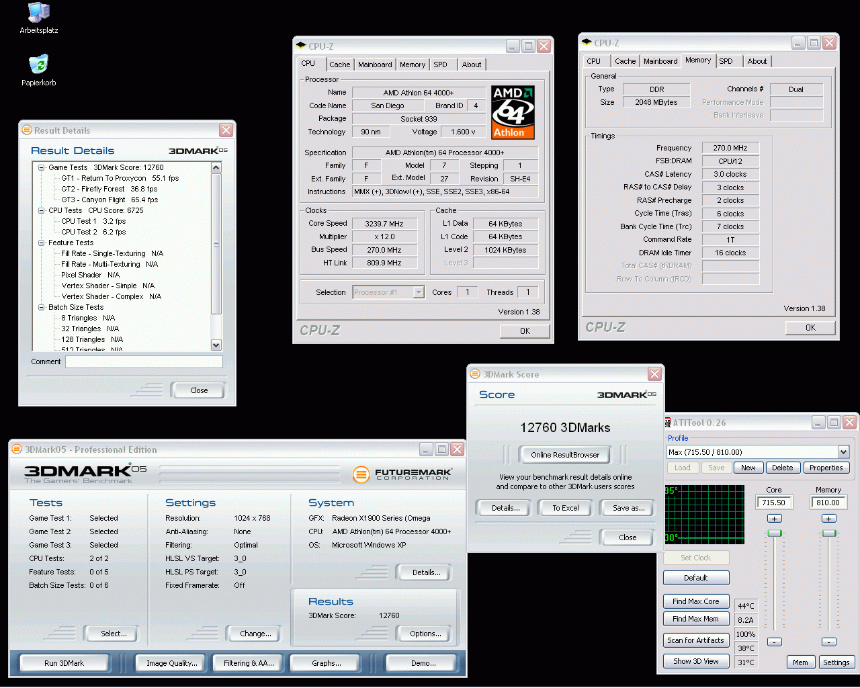Open the ATITool Profile dropdown
This screenshot has width=860, height=688.
pyautogui.click(x=843, y=452)
